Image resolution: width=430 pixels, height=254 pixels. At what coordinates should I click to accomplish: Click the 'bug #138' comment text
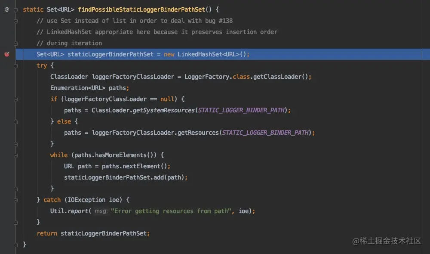(x=218, y=21)
